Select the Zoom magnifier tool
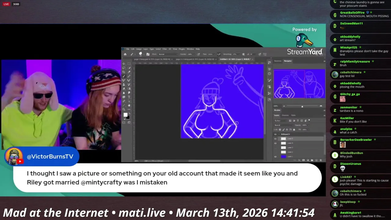The width and height of the screenshot is (391, 220). [x=124, y=109]
